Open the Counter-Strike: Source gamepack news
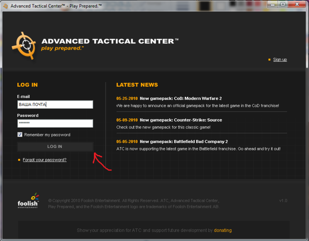This screenshot has width=309, height=241. 180,120
